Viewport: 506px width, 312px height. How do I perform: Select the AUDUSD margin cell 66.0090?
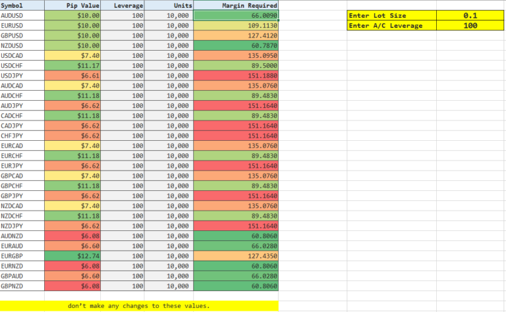tap(236, 14)
